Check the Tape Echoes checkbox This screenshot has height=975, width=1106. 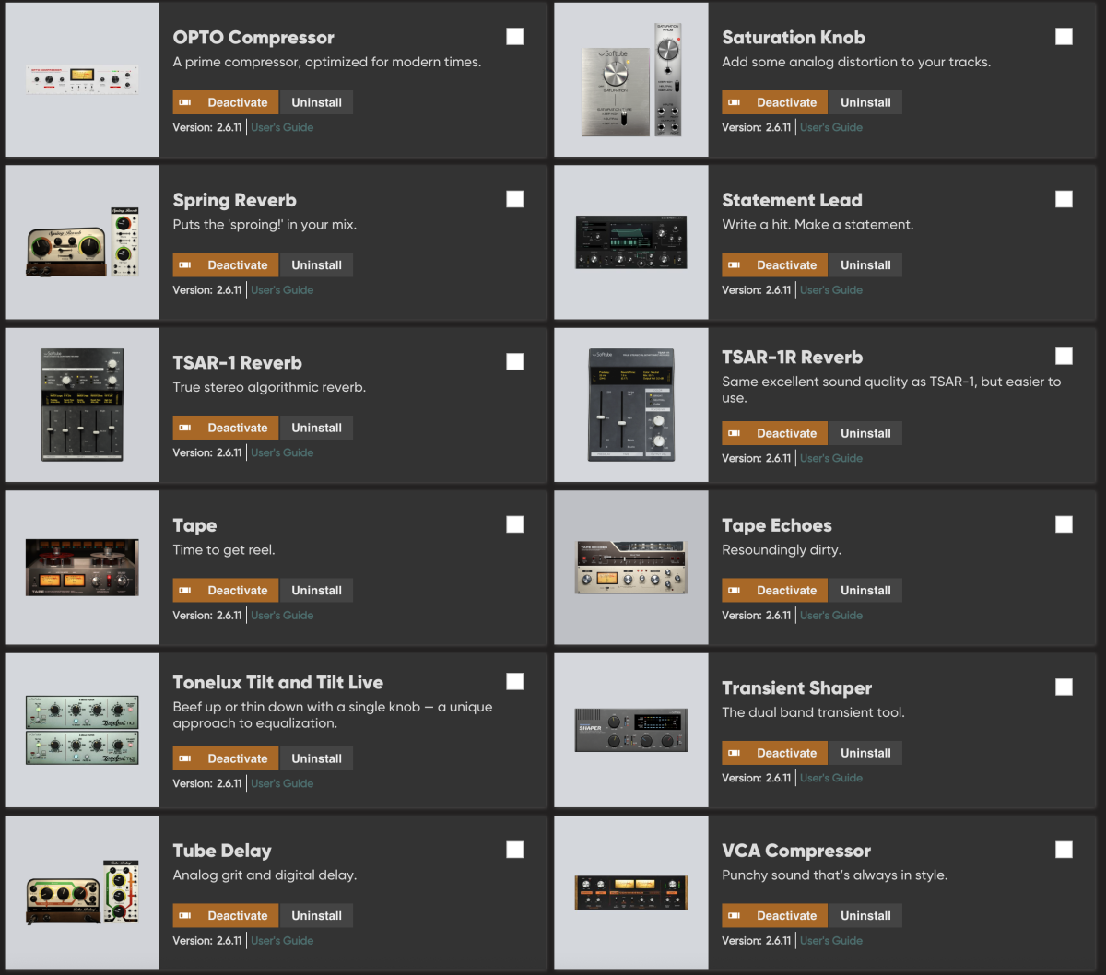pos(1065,524)
